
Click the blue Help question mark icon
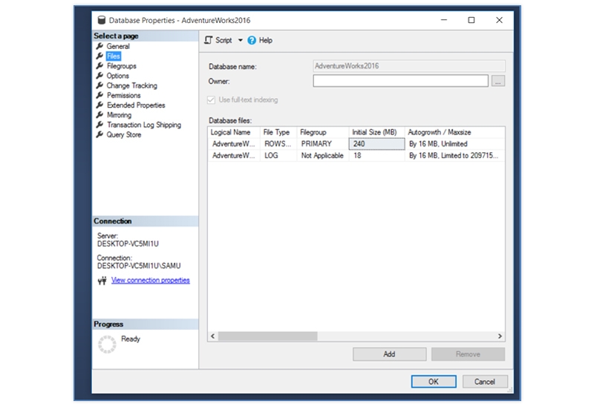[x=252, y=40]
